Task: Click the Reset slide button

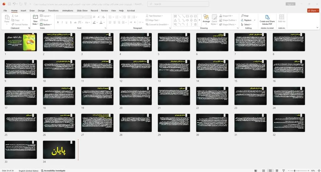Action: click(x=44, y=20)
